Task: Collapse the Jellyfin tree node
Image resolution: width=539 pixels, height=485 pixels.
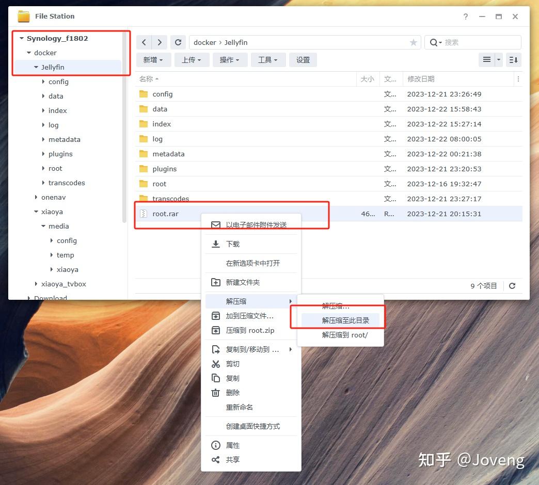Action: coord(36,67)
